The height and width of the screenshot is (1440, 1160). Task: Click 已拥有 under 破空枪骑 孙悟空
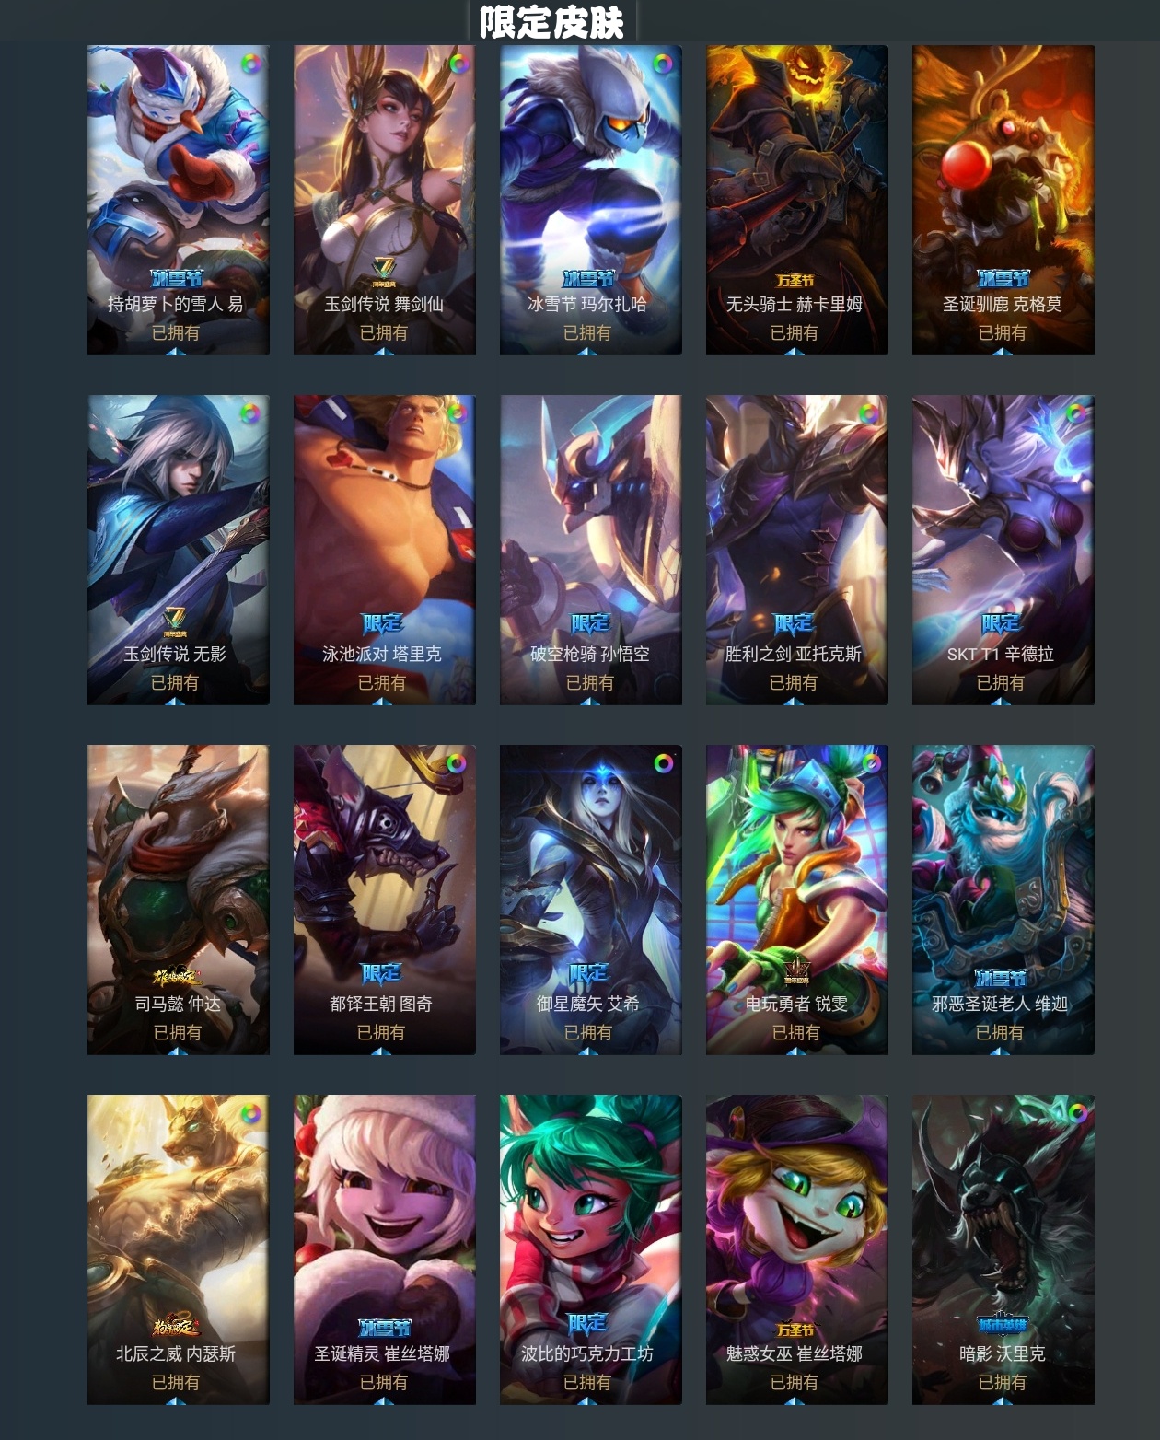pyautogui.click(x=590, y=682)
